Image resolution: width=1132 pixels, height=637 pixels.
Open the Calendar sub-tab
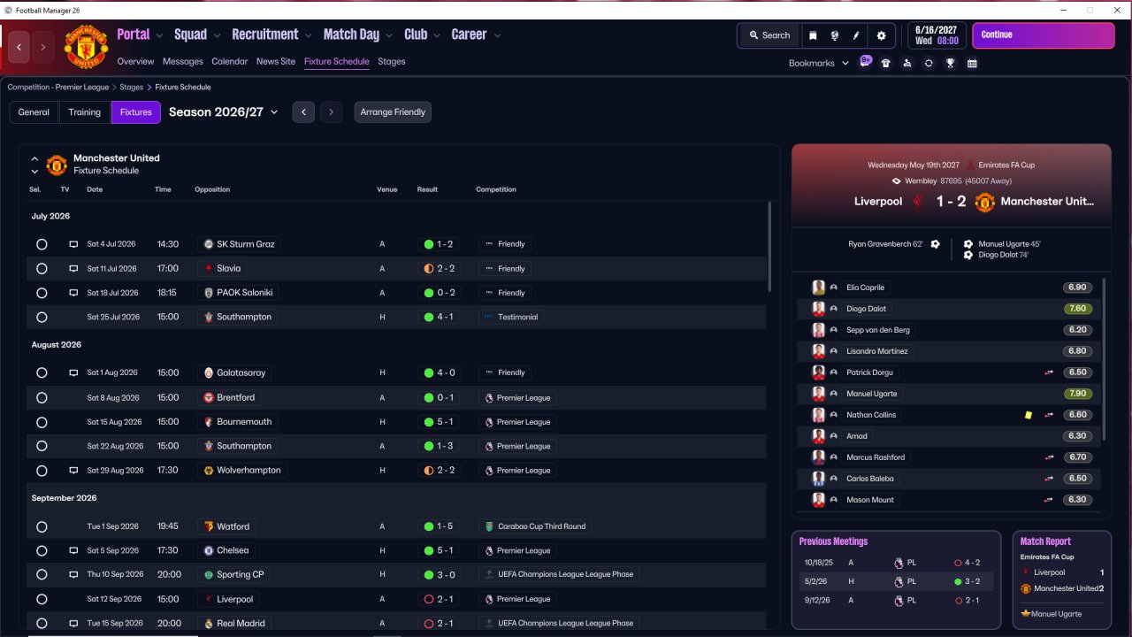point(230,62)
